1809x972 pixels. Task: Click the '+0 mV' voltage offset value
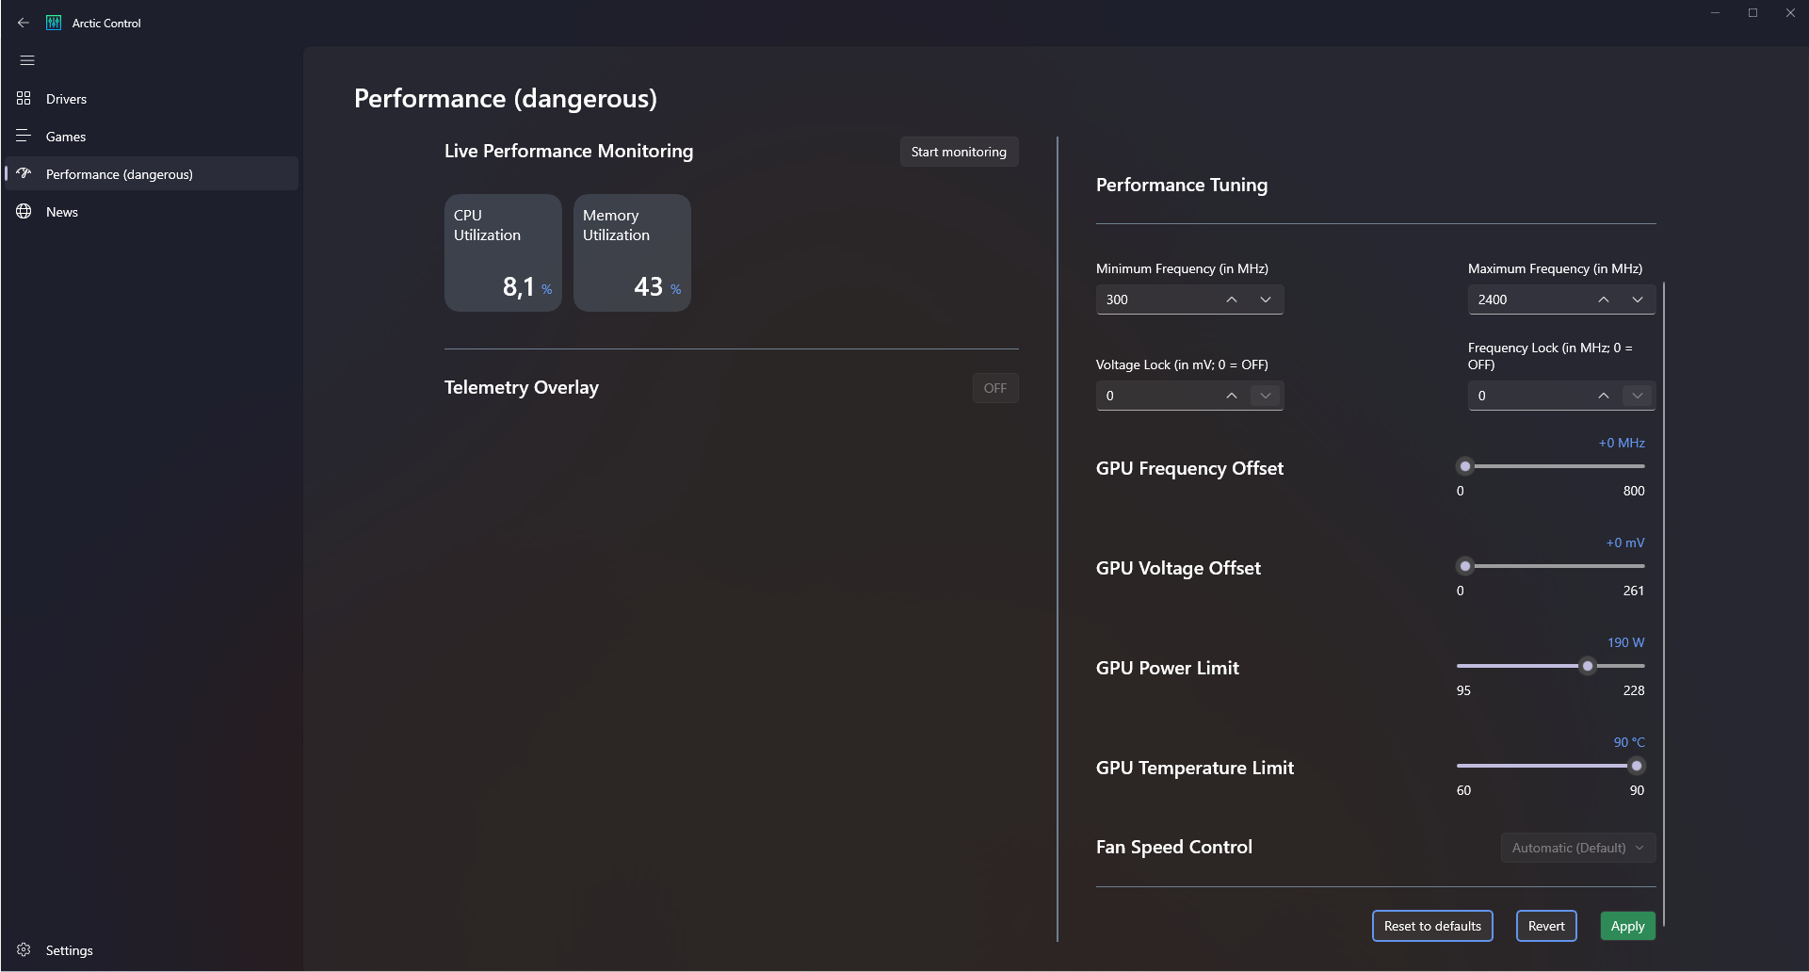pos(1625,543)
